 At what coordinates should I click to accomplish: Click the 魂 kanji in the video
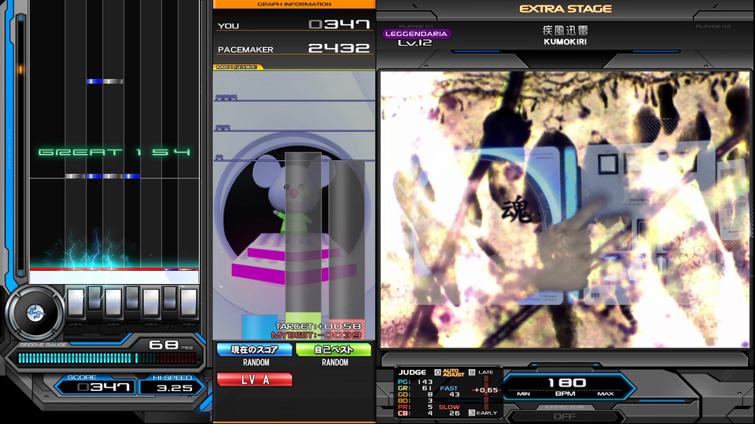516,210
